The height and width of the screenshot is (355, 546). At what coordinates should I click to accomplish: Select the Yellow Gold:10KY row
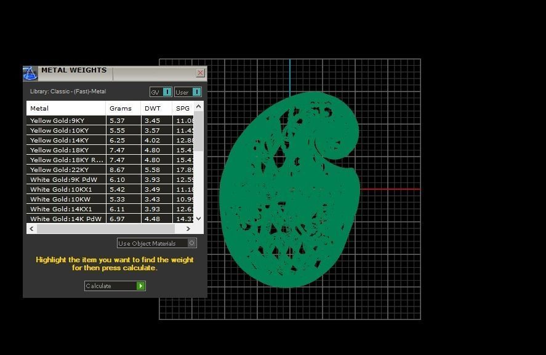[110, 130]
